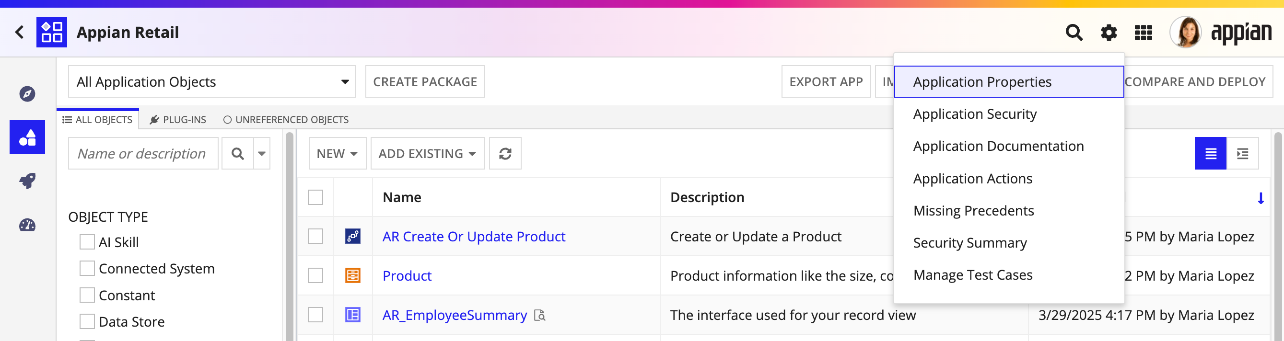Click the test case icon next to AR_EmployeeSummary
The height and width of the screenshot is (341, 1284).
pyautogui.click(x=540, y=315)
